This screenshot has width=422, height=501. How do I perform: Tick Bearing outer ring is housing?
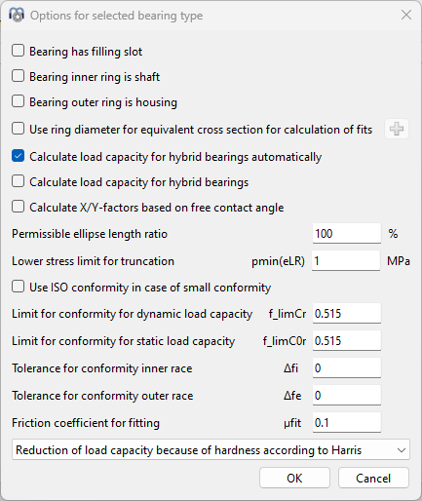(18, 101)
